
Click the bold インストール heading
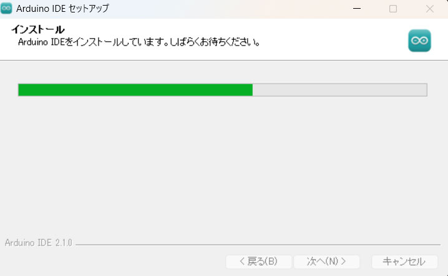(37, 29)
